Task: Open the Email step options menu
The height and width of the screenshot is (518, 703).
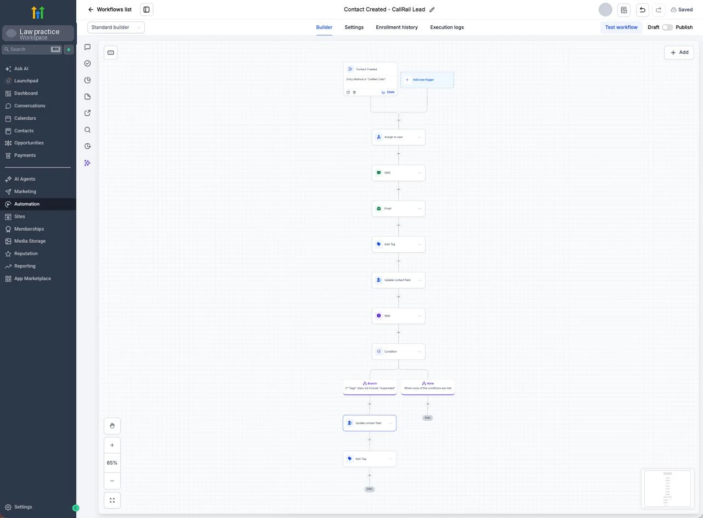Action: pos(420,208)
